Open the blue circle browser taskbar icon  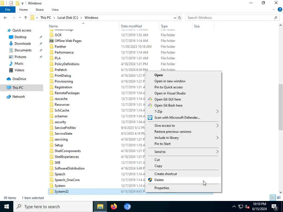pos(127,206)
